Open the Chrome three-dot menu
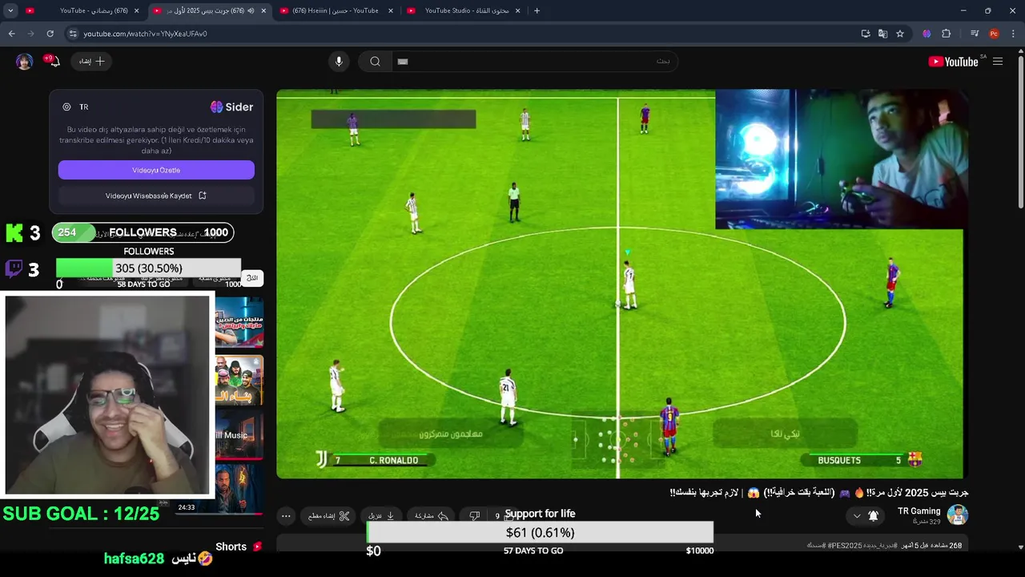The height and width of the screenshot is (577, 1025). [x=1014, y=34]
